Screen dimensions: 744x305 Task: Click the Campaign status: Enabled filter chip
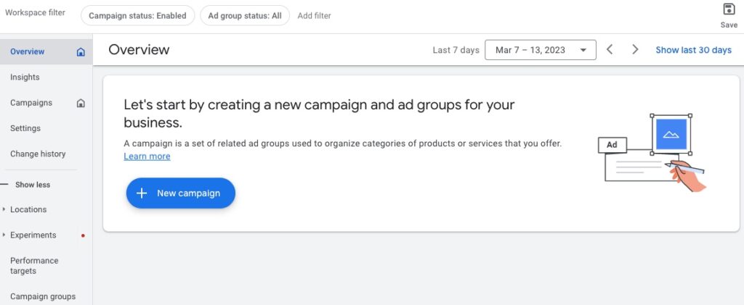click(x=137, y=16)
